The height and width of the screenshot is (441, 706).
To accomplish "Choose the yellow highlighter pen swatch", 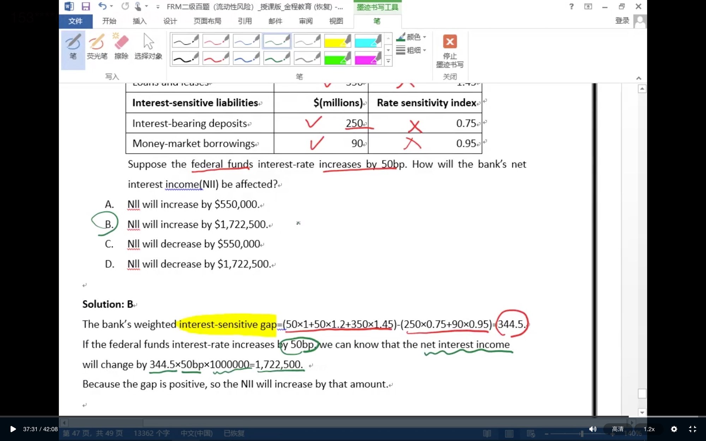I will click(337, 41).
